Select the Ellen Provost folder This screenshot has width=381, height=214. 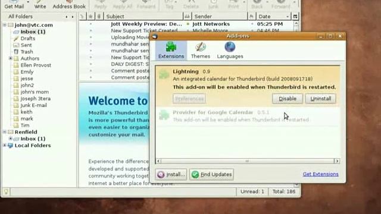pos(36,65)
